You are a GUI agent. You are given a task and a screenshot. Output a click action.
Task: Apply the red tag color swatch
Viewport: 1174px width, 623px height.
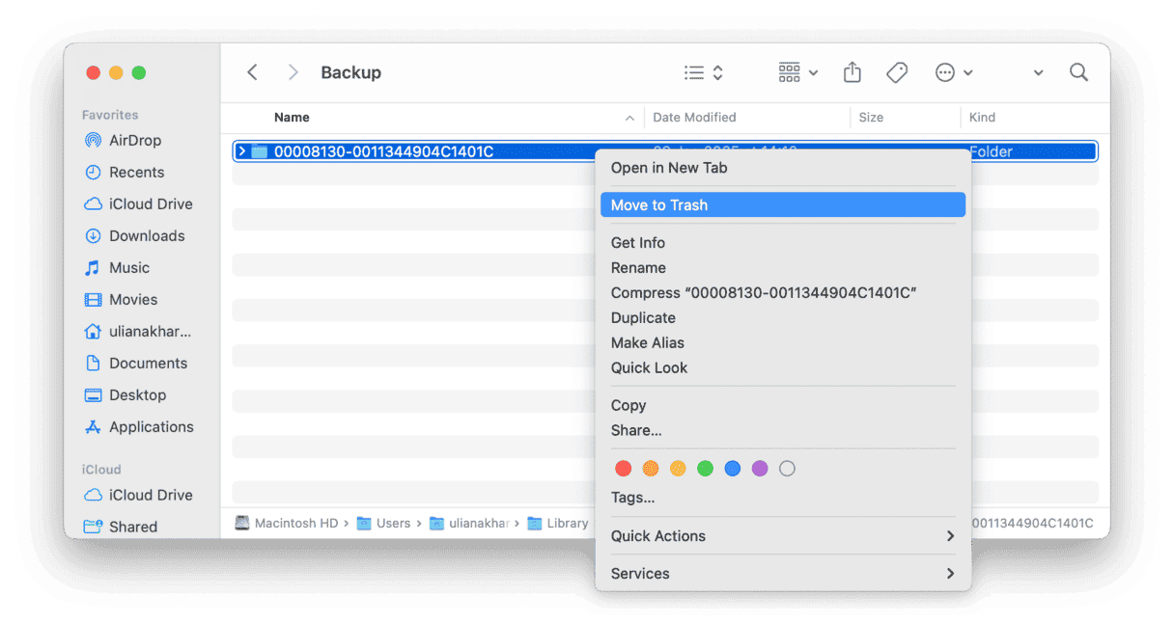click(623, 468)
